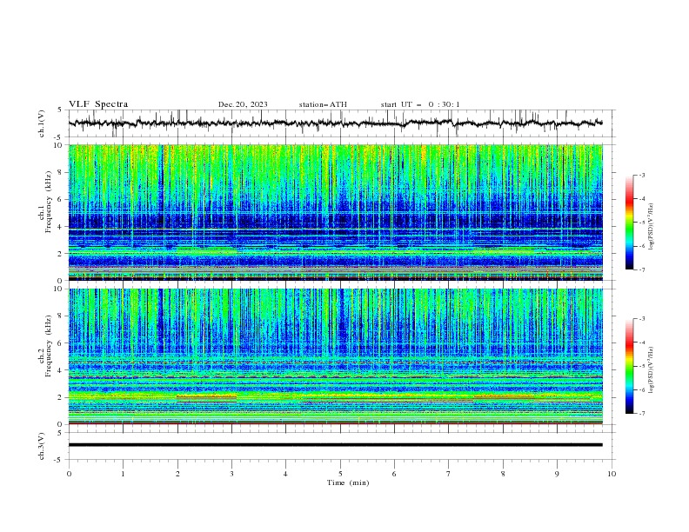
Task: Click the "-7" value on ch.2 colorbar
Action: [641, 414]
